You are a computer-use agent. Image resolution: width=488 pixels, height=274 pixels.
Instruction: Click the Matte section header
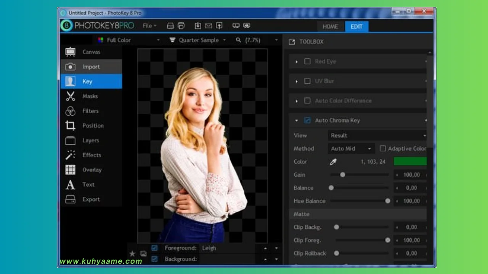click(x=358, y=214)
